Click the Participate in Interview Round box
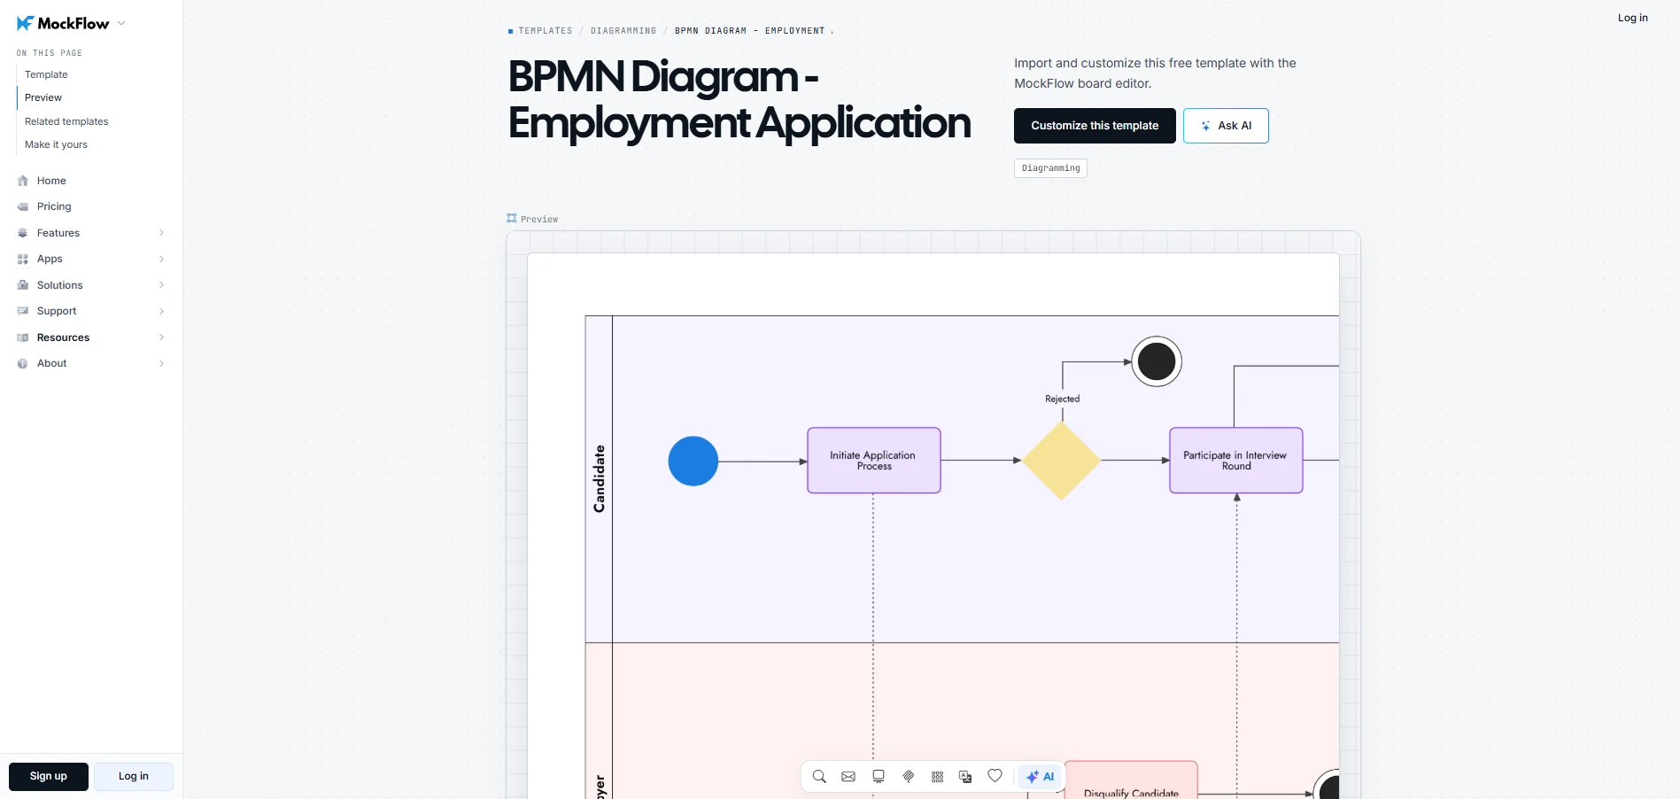 1236,461
